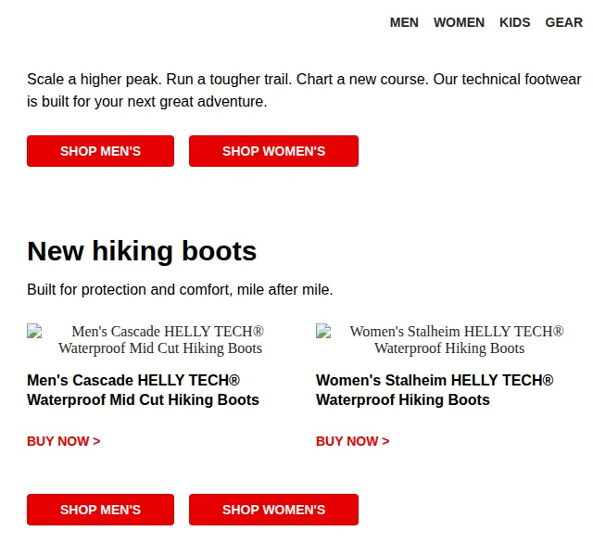The height and width of the screenshot is (556, 593).
Task: Click the 'New hiking boots' heading
Action: pyautogui.click(x=142, y=251)
